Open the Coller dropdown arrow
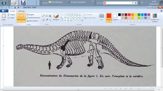Screen dimensions: 163x91 click(x=4, y=21)
